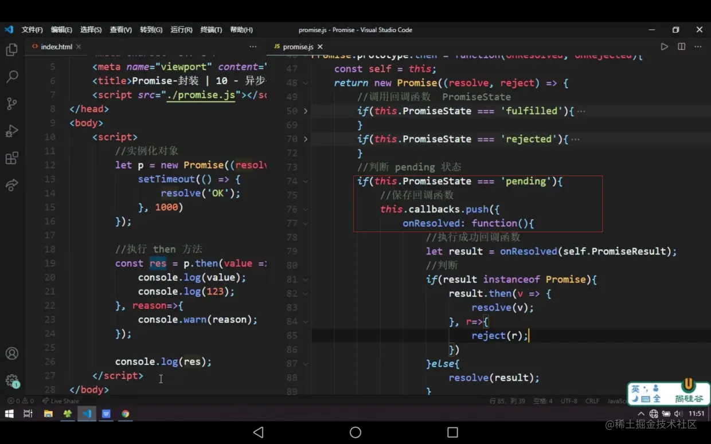Open the Manage gear settings icon
Screen dimensions: 711x444
pos(11,380)
